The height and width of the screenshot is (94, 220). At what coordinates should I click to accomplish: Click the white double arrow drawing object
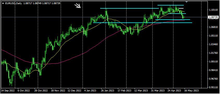77,6
